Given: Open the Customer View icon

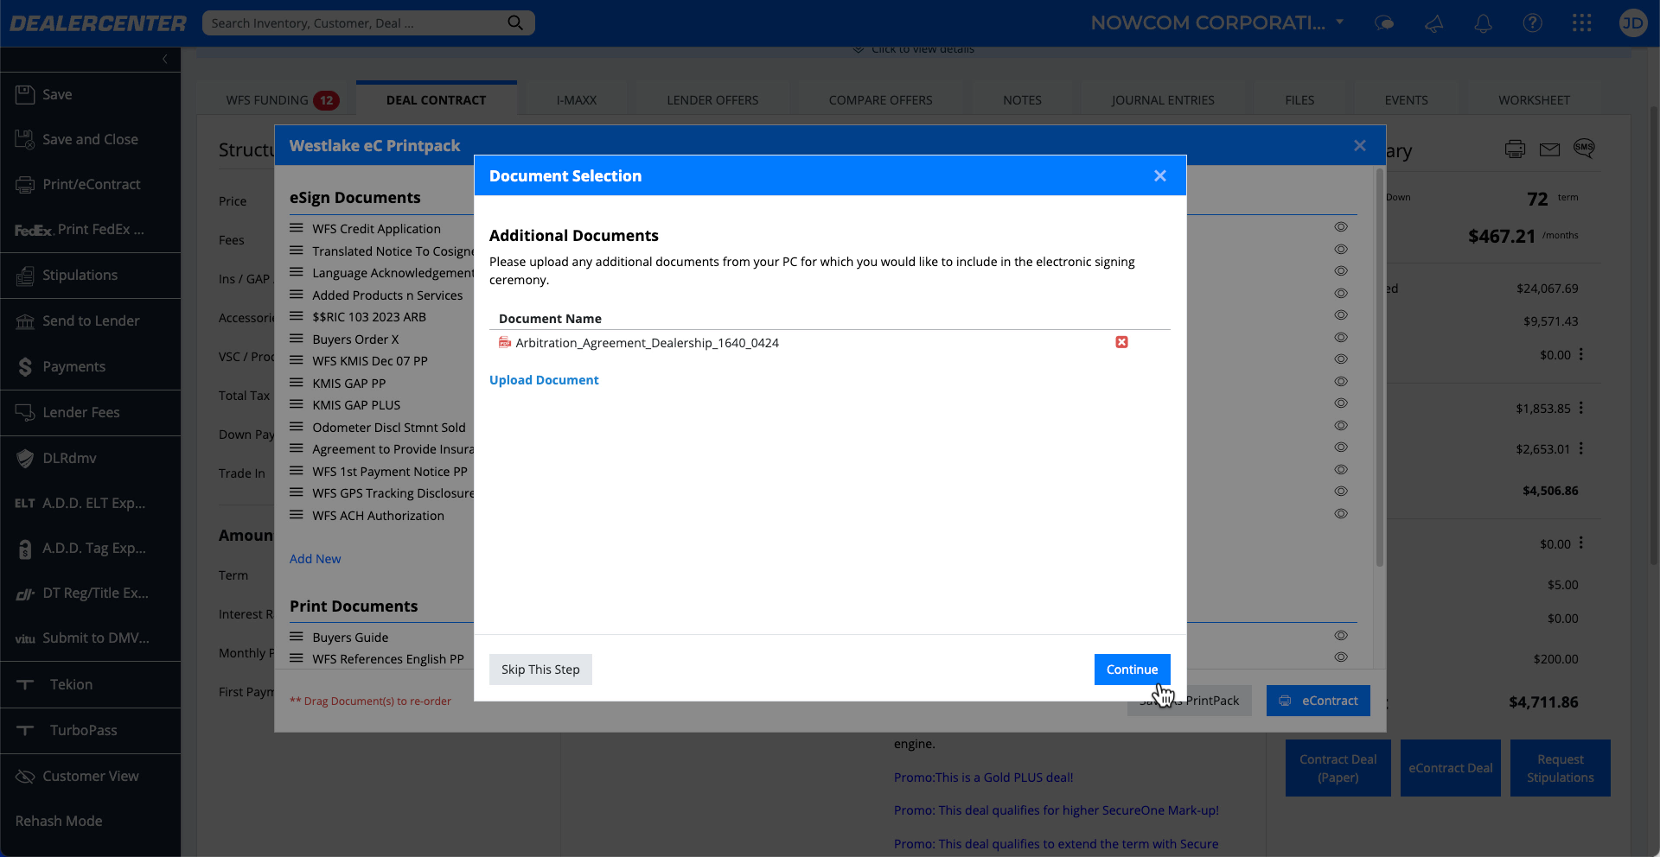Looking at the screenshot, I should pos(25,776).
